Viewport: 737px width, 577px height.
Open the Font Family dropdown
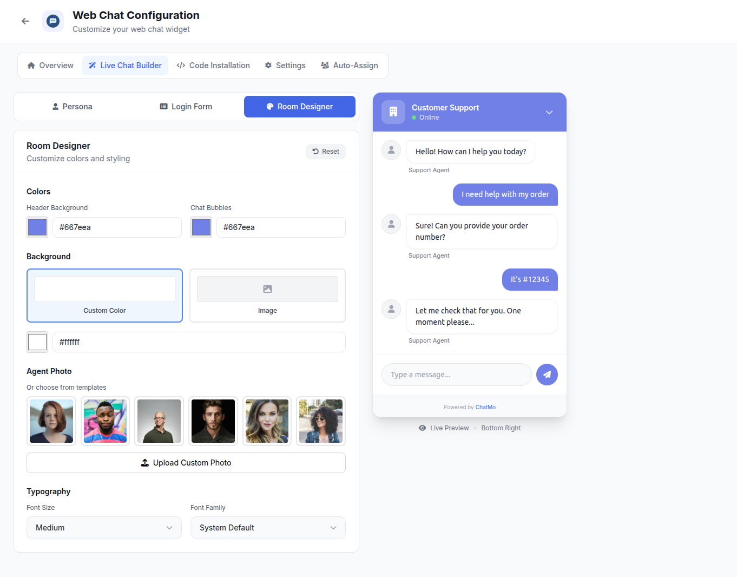[x=268, y=528]
